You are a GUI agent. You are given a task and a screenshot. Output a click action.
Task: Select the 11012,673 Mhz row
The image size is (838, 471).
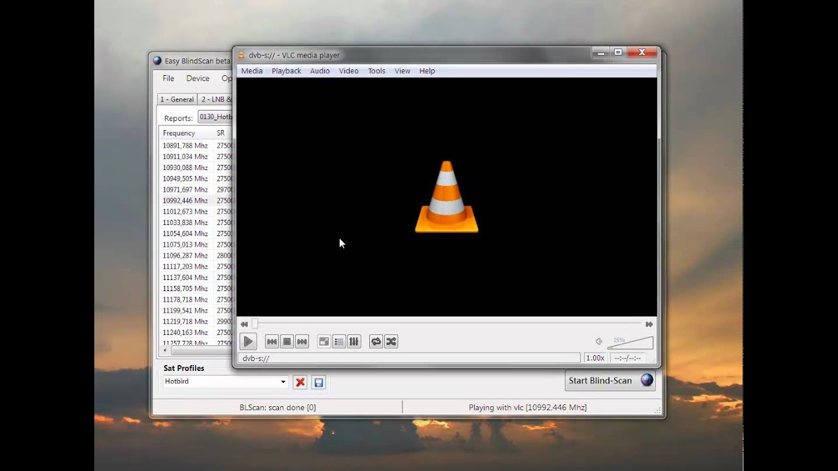[x=196, y=212]
